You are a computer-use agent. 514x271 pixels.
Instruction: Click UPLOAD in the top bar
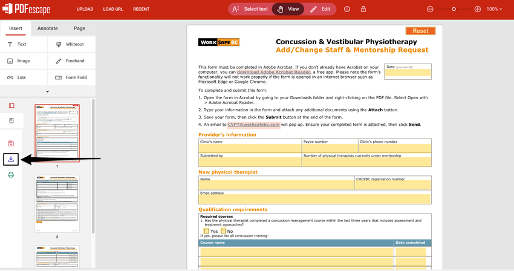(85, 9)
